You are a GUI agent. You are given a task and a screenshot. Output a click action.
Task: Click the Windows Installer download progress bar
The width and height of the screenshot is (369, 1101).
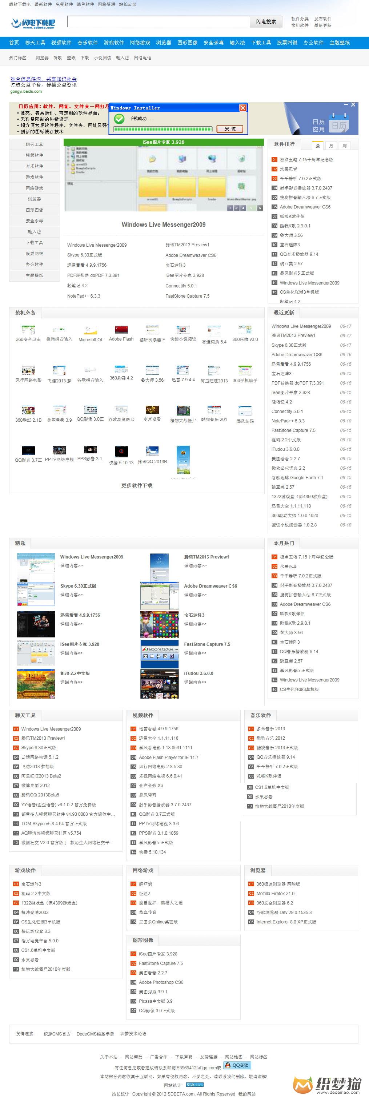163,129
